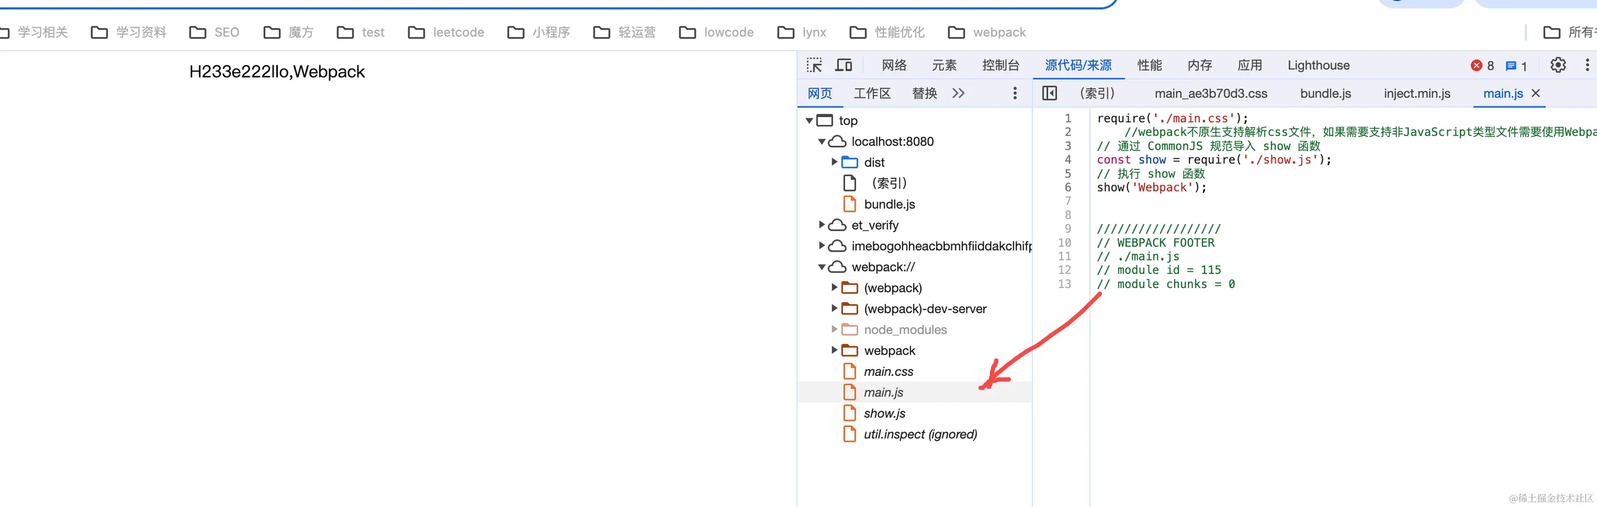Select util.inspect (ignored) file
The image size is (1597, 507).
pos(920,434)
